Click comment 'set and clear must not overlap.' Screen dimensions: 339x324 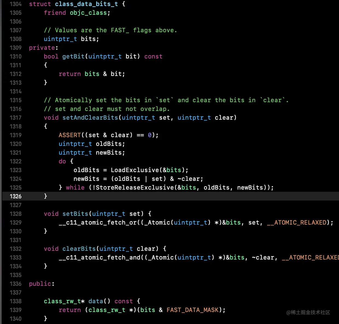(107, 109)
